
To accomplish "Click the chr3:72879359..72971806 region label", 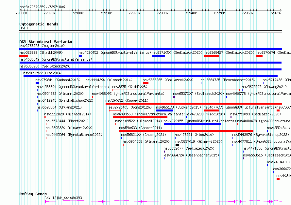I will click(x=42, y=7).
